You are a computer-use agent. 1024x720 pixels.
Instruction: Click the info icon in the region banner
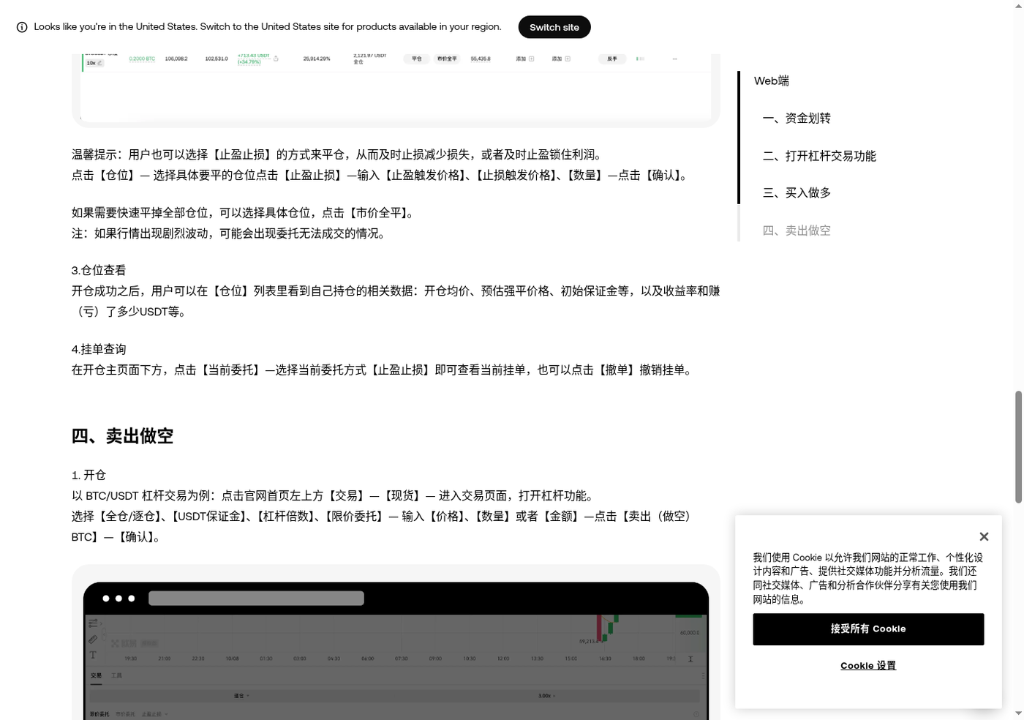coord(22,27)
